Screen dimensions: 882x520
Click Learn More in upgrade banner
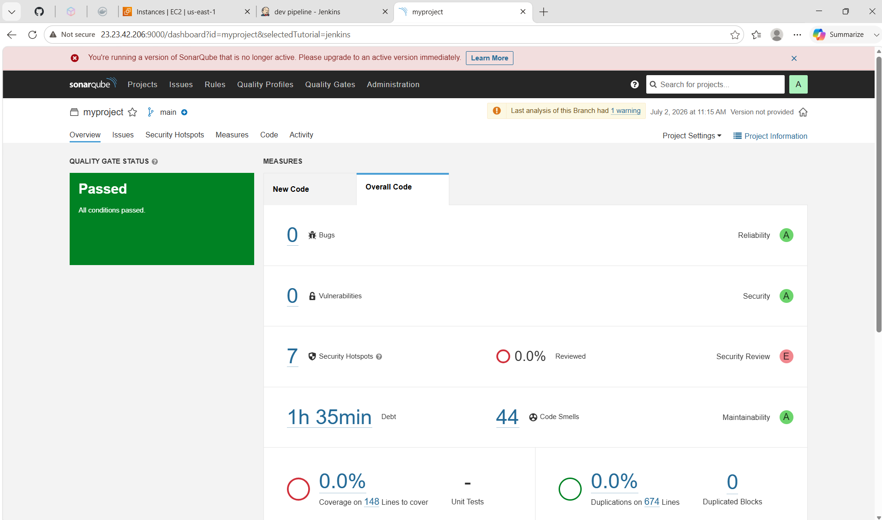click(489, 58)
